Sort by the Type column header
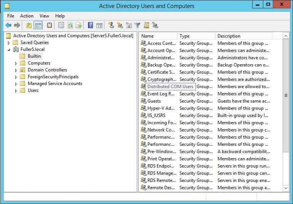The width and height of the screenshot is (293, 204). click(x=196, y=36)
